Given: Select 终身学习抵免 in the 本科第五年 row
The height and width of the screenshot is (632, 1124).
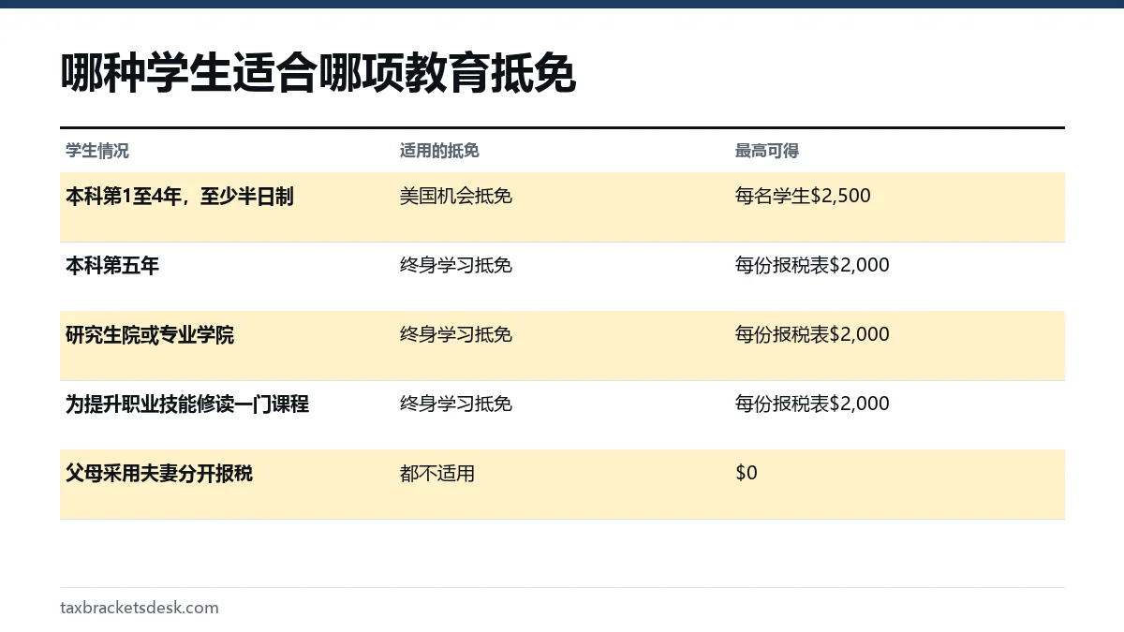Looking at the screenshot, I should pyautogui.click(x=456, y=266).
